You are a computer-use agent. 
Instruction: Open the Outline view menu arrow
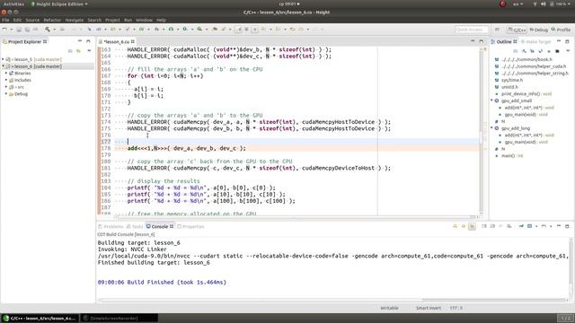point(568,51)
